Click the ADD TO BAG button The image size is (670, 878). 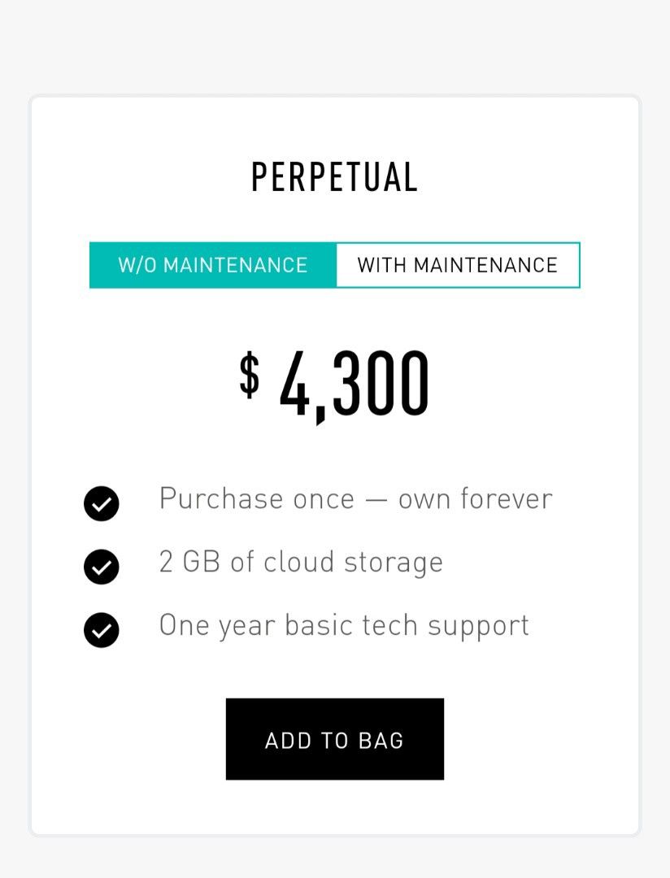coord(335,739)
